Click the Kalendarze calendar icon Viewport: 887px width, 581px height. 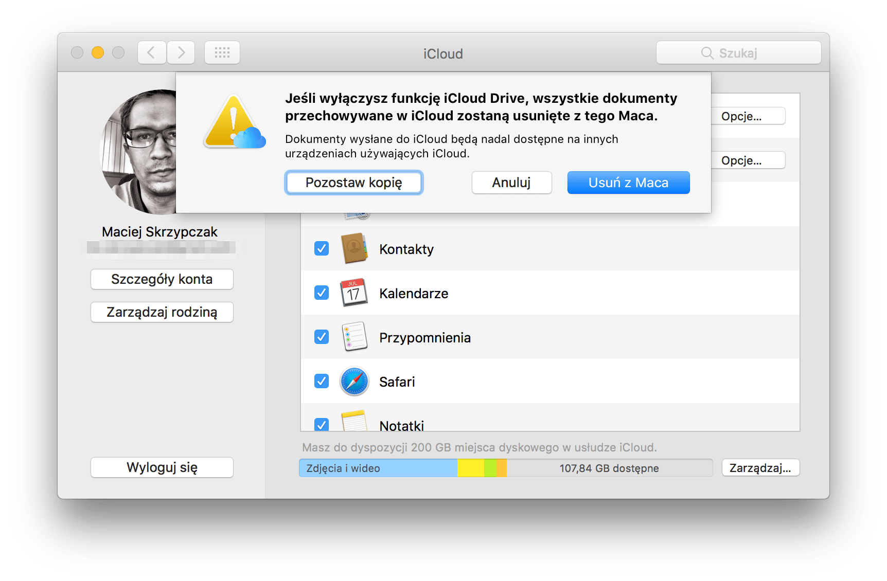pyautogui.click(x=354, y=293)
